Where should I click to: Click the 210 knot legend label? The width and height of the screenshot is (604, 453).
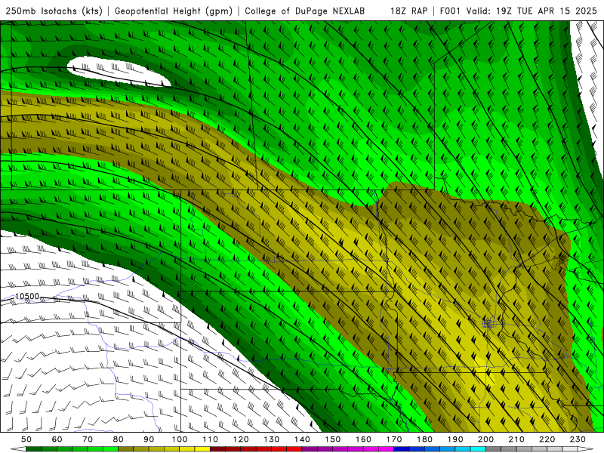click(516, 439)
